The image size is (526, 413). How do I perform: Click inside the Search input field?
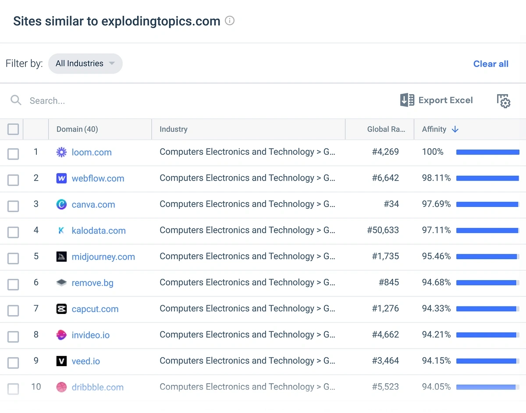88,100
